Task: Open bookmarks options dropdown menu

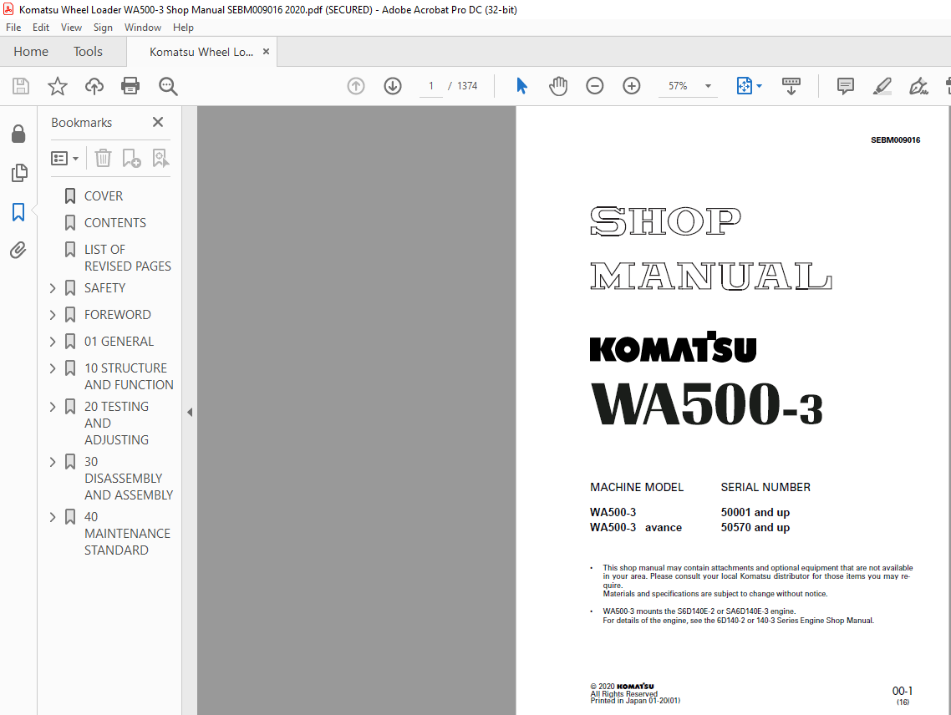Action: [x=65, y=158]
